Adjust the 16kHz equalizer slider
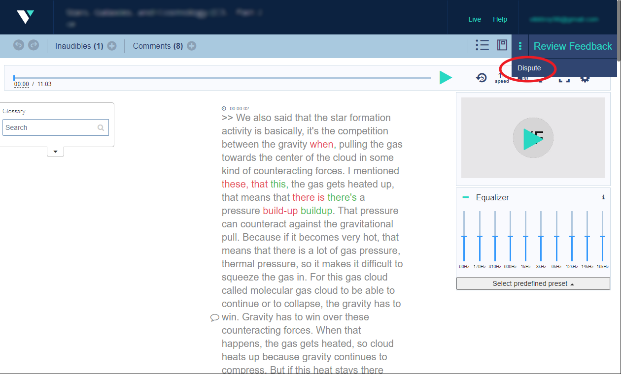 602,237
